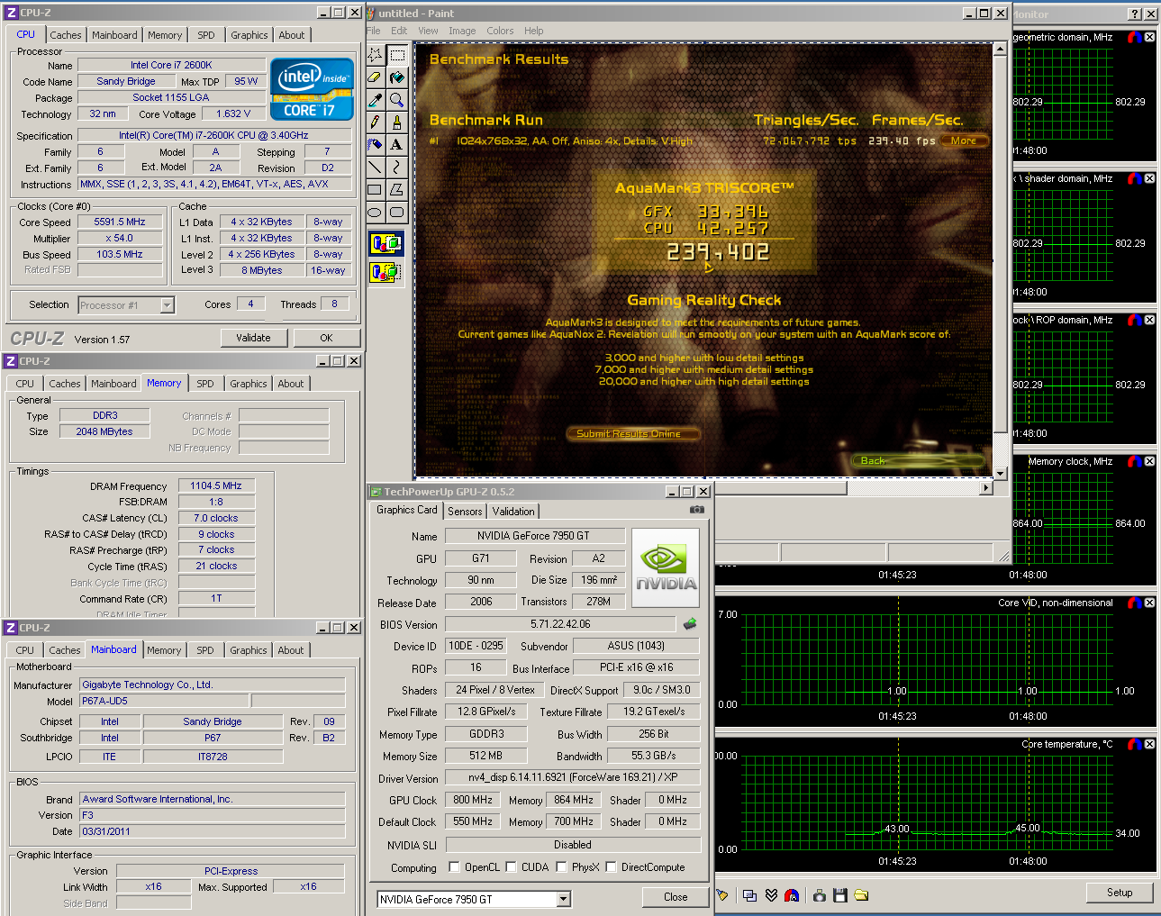Click the GPU-Z screenshot camera icon
The image size is (1161, 916).
[x=696, y=510]
